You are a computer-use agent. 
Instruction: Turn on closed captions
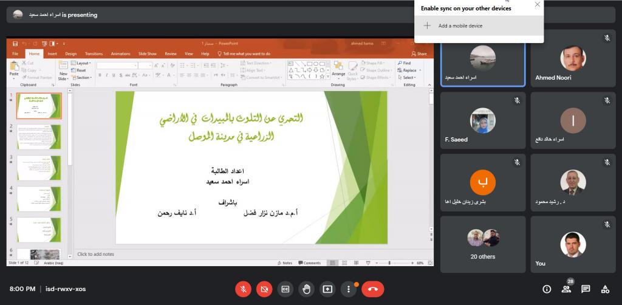point(285,289)
